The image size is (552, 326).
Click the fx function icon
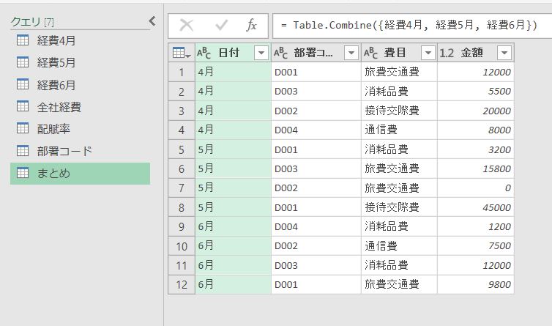251,25
